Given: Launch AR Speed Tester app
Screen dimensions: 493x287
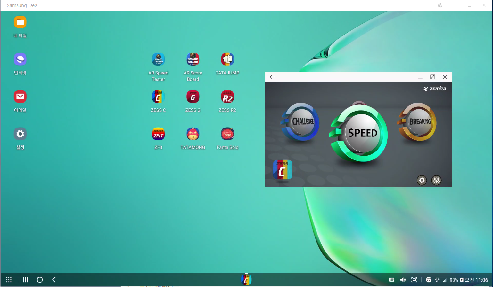Looking at the screenshot, I should 158,59.
